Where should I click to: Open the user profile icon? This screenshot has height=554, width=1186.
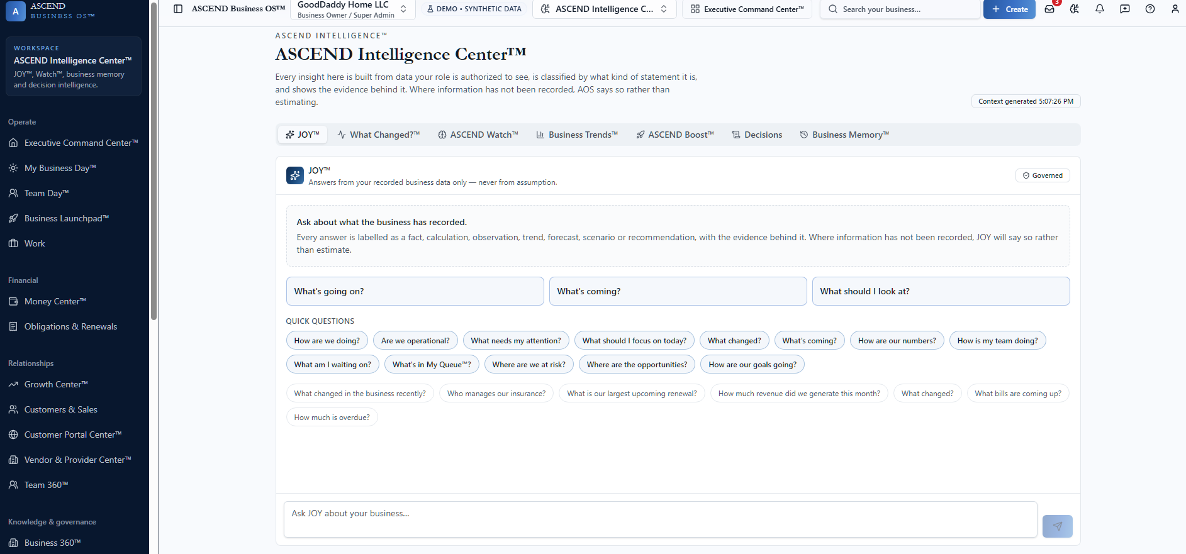click(1175, 9)
